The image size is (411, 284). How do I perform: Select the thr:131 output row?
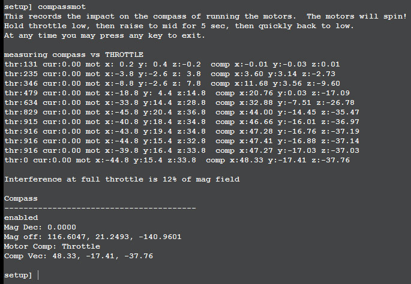click(x=172, y=64)
